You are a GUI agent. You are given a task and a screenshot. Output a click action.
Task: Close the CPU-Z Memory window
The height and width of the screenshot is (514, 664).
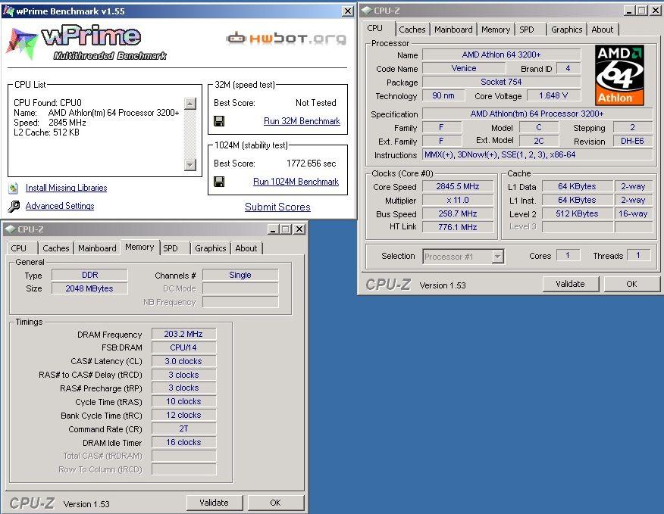pos(299,229)
